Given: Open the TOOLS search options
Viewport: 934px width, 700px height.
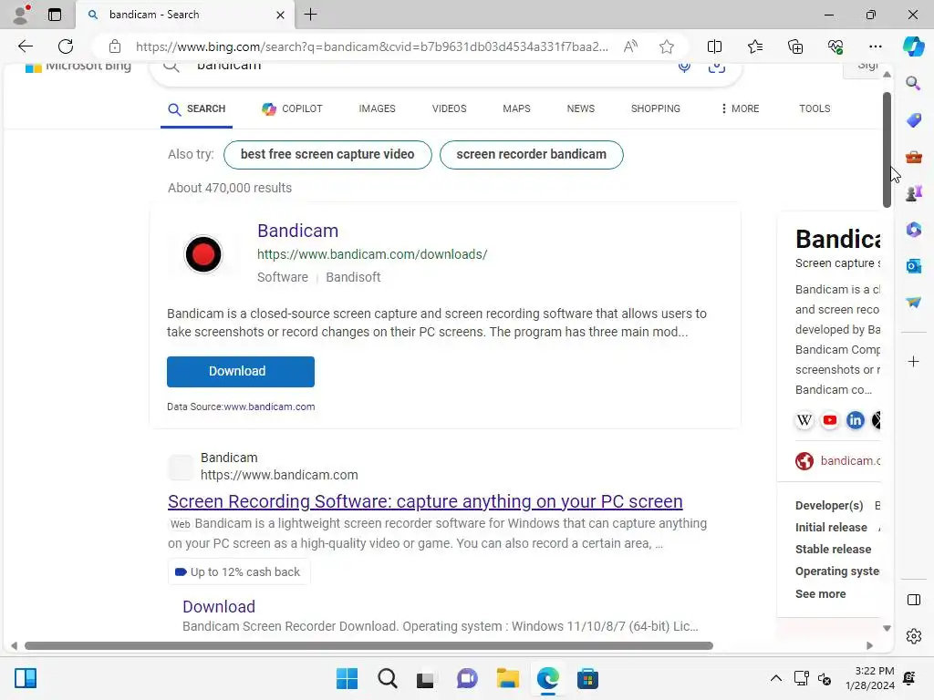Looking at the screenshot, I should 815,109.
